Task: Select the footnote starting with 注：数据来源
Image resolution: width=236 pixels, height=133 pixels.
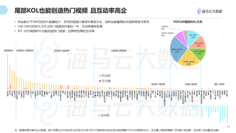Action: 117,130
